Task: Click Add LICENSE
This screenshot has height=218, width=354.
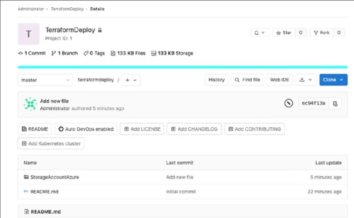Action: coord(142,129)
